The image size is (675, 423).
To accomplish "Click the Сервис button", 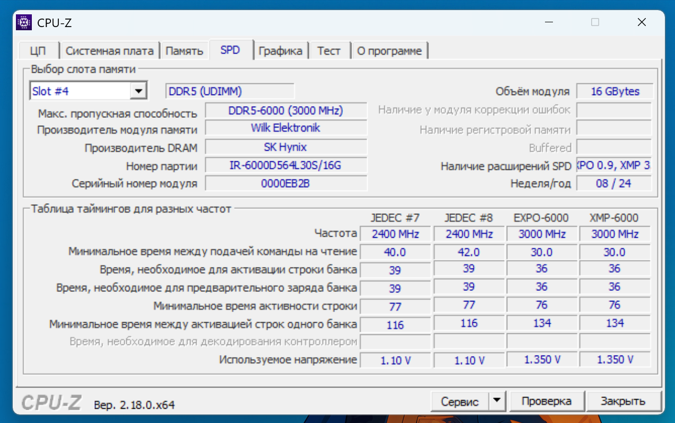I will 460,401.
